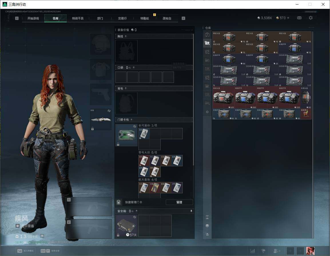This screenshot has width=330, height=256.
Task: Open weight details list icon
Action: tap(42, 236)
